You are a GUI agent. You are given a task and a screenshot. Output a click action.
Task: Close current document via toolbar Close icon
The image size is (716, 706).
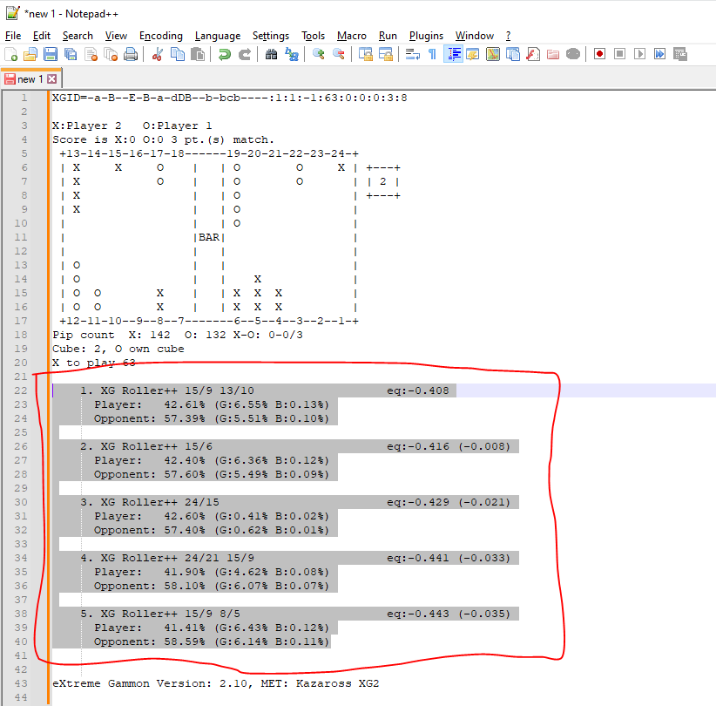point(91,54)
